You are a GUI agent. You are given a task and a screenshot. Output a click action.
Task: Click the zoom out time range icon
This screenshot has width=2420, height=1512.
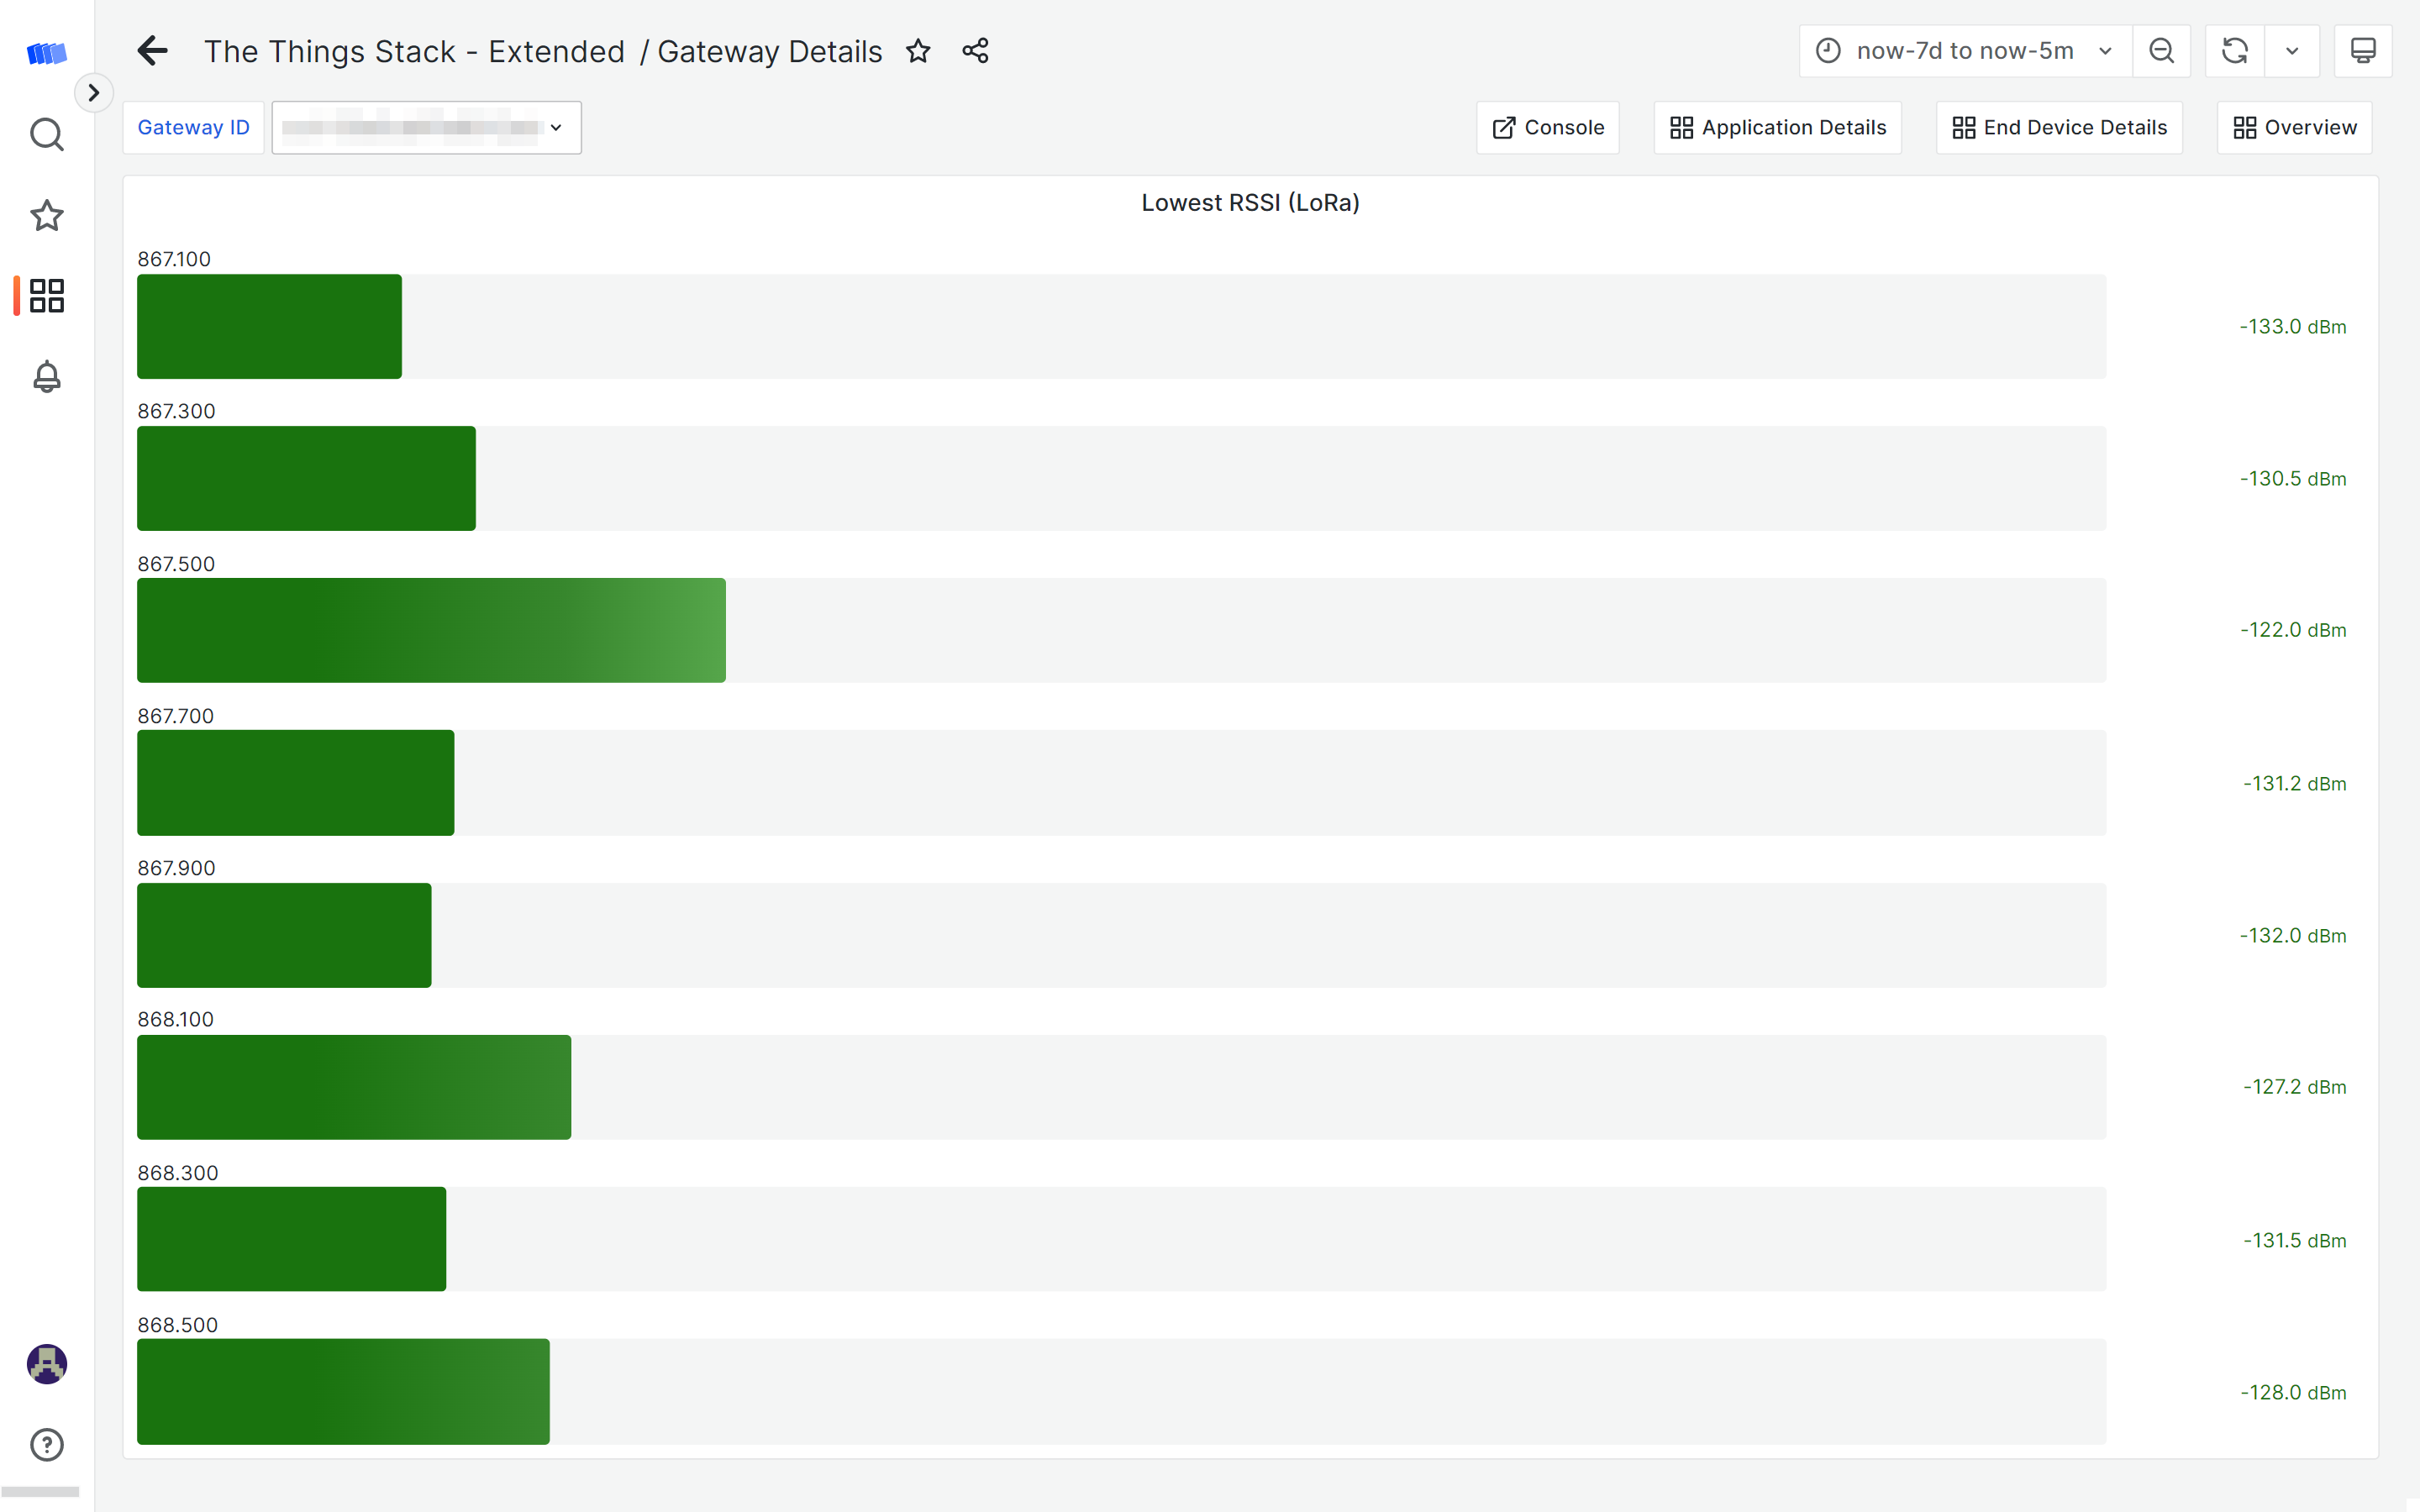click(2161, 51)
